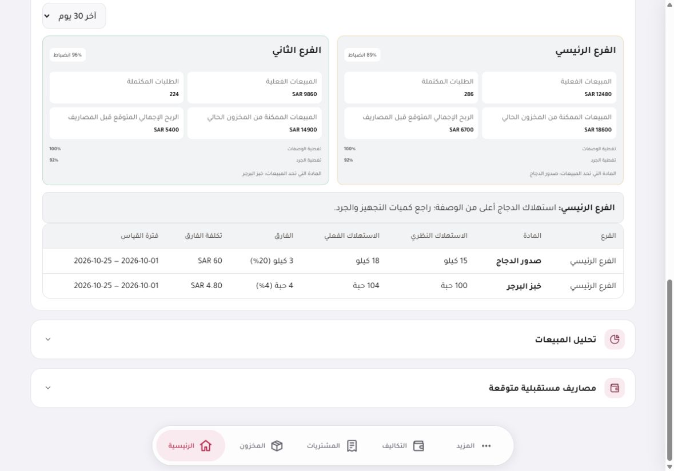Click the chicken consumption alert banner
Screen dimensions: 674x471
333,207
